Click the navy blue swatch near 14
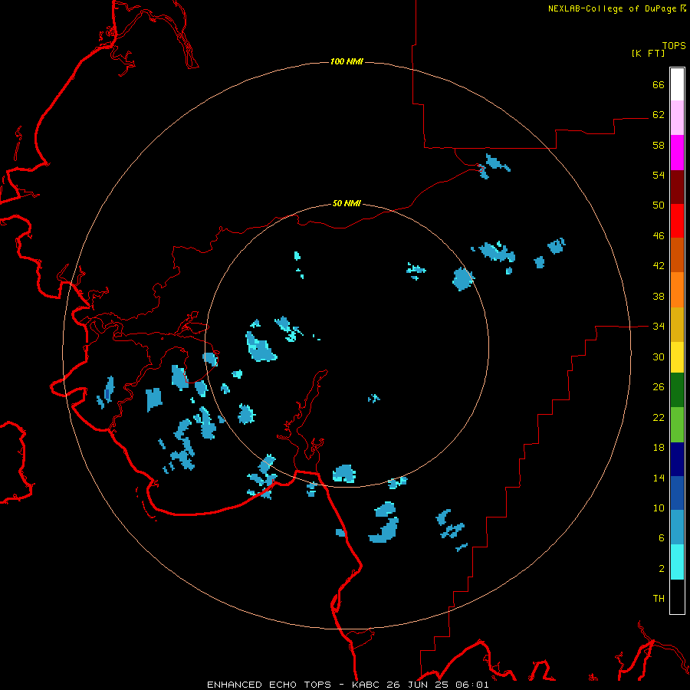This screenshot has height=690, width=690. (x=677, y=459)
